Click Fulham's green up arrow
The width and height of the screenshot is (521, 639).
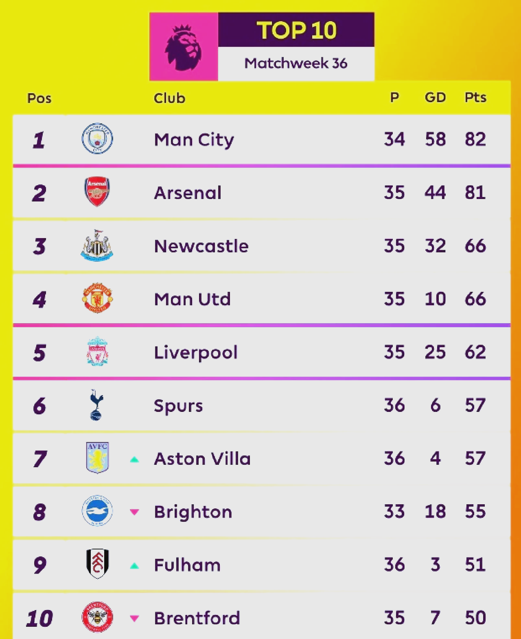coord(134,566)
